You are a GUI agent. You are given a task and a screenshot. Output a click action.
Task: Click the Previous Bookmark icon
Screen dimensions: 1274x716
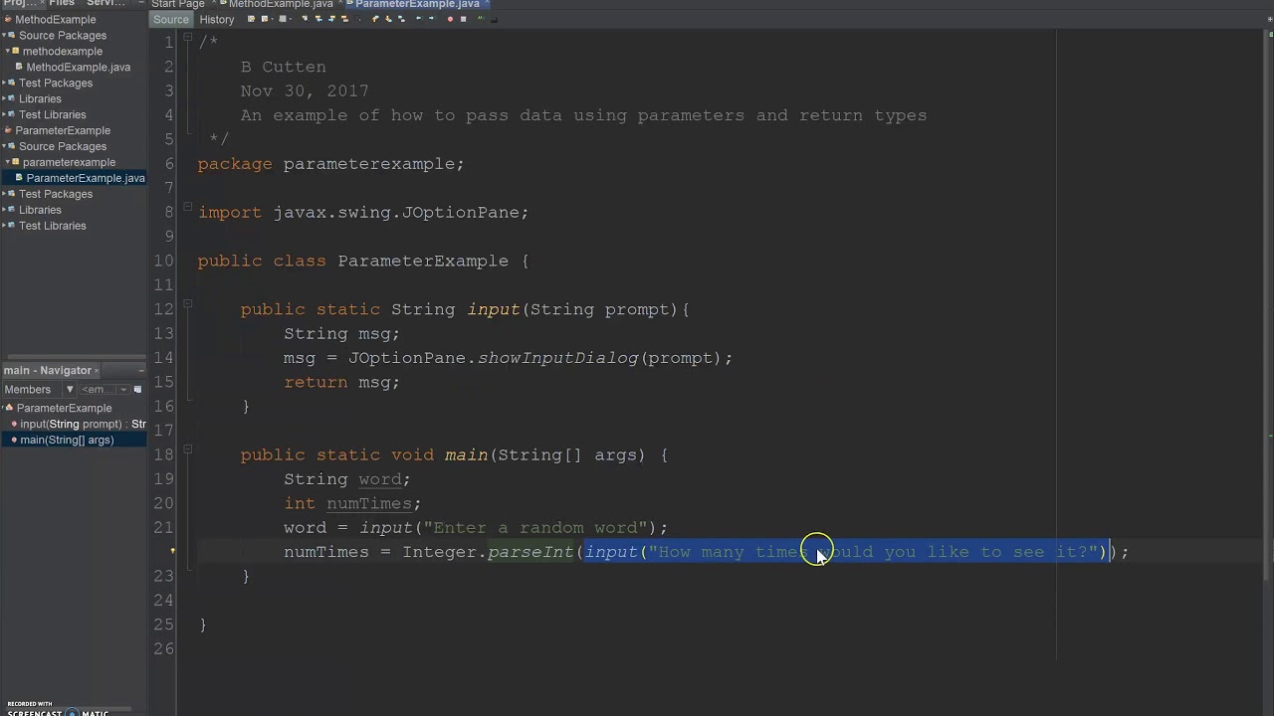(x=375, y=19)
